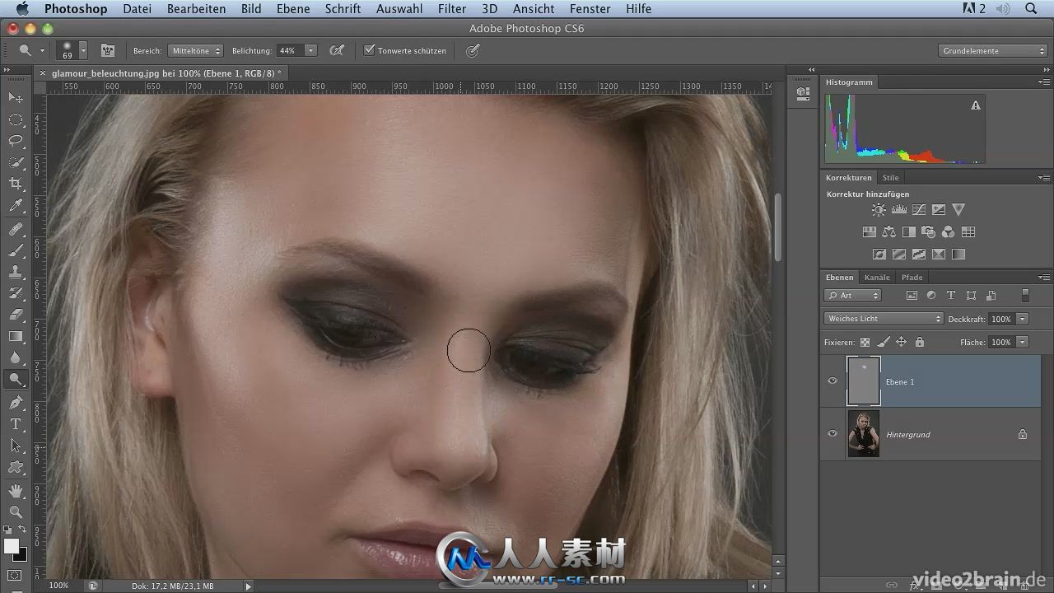Select the Dodge tool in toolbox
Screen dimensions: 1054x593
pyautogui.click(x=16, y=379)
